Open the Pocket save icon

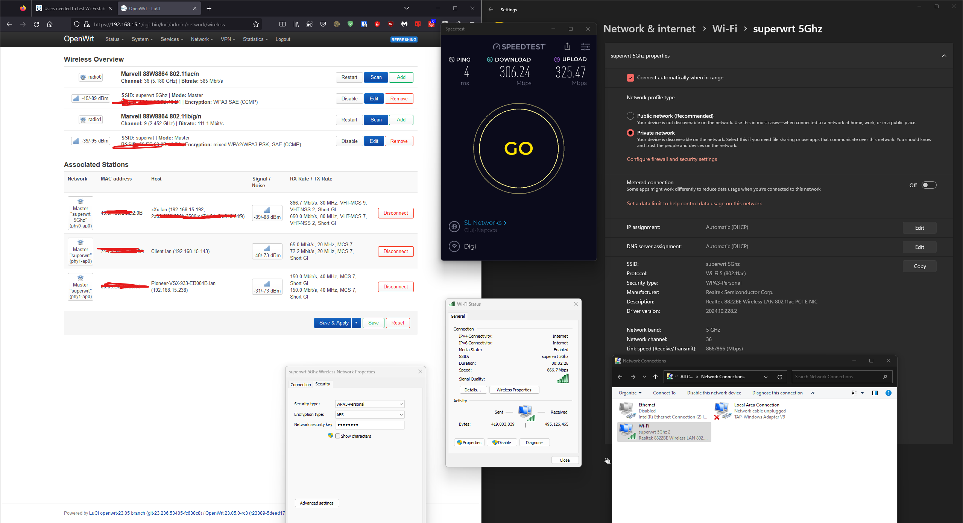click(x=323, y=24)
